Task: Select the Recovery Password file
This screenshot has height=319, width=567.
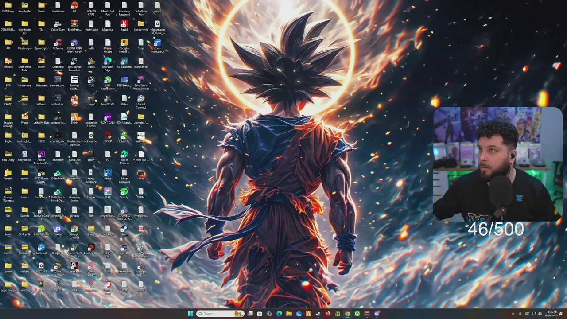Action: (124, 9)
